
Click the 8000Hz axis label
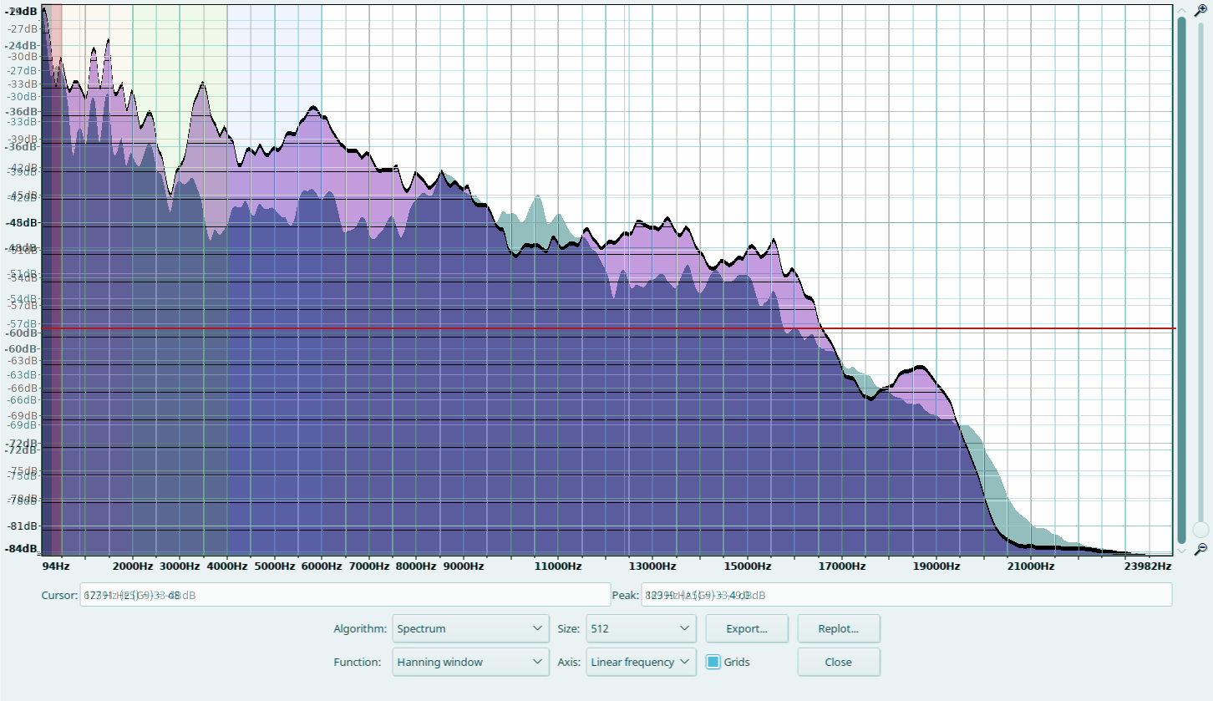pyautogui.click(x=416, y=566)
